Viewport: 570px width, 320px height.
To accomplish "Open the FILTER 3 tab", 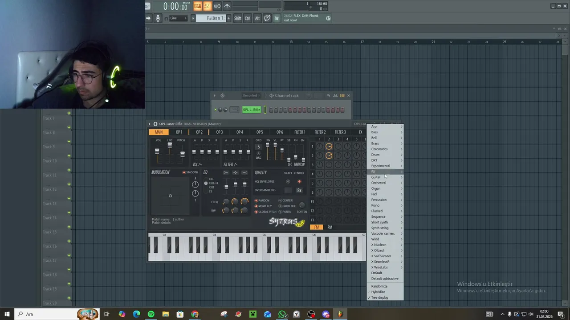I will [340, 132].
